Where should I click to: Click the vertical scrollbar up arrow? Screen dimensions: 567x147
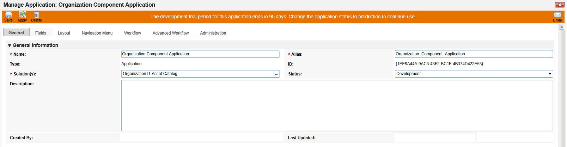562,27
